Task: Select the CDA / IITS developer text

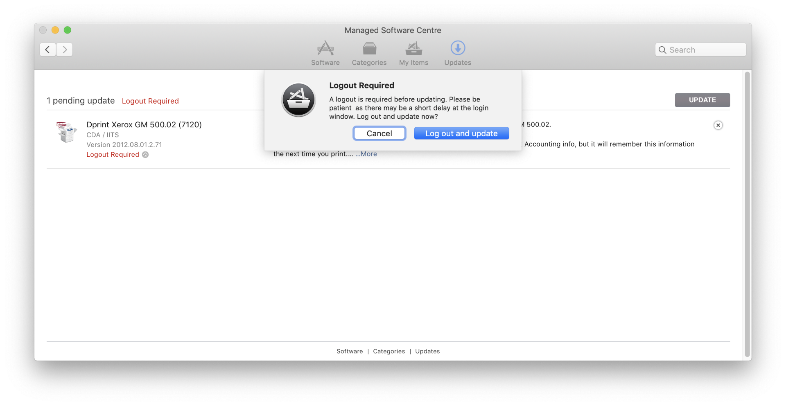Action: pos(103,135)
